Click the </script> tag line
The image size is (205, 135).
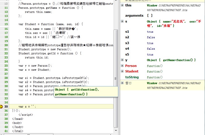(26, 115)
